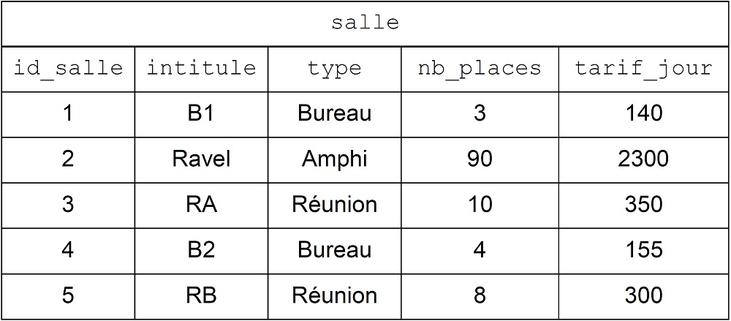Image resolution: width=731 pixels, height=321 pixels.
Task: Select the intitule column header
Action: [x=202, y=68]
